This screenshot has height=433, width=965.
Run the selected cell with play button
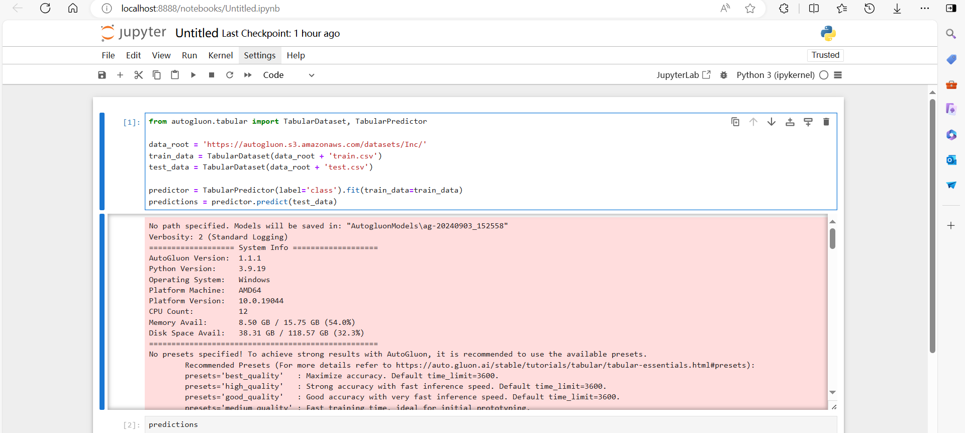tap(194, 75)
